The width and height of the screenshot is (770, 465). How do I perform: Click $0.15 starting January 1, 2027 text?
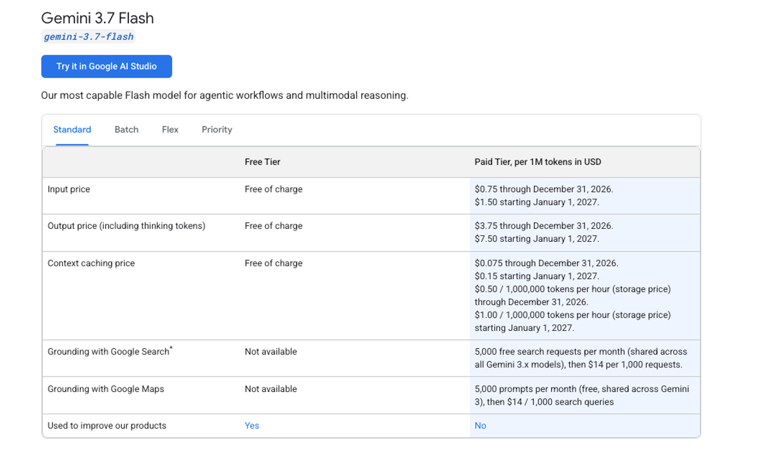click(x=536, y=276)
